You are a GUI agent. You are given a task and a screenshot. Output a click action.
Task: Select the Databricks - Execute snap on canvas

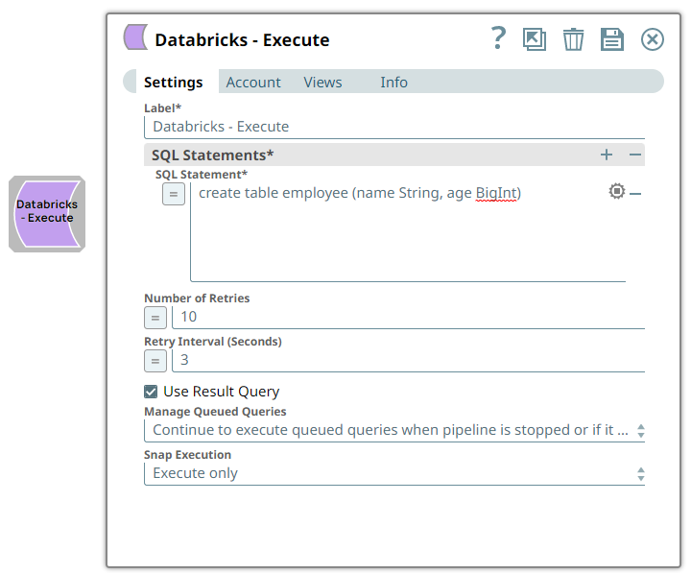click(46, 213)
